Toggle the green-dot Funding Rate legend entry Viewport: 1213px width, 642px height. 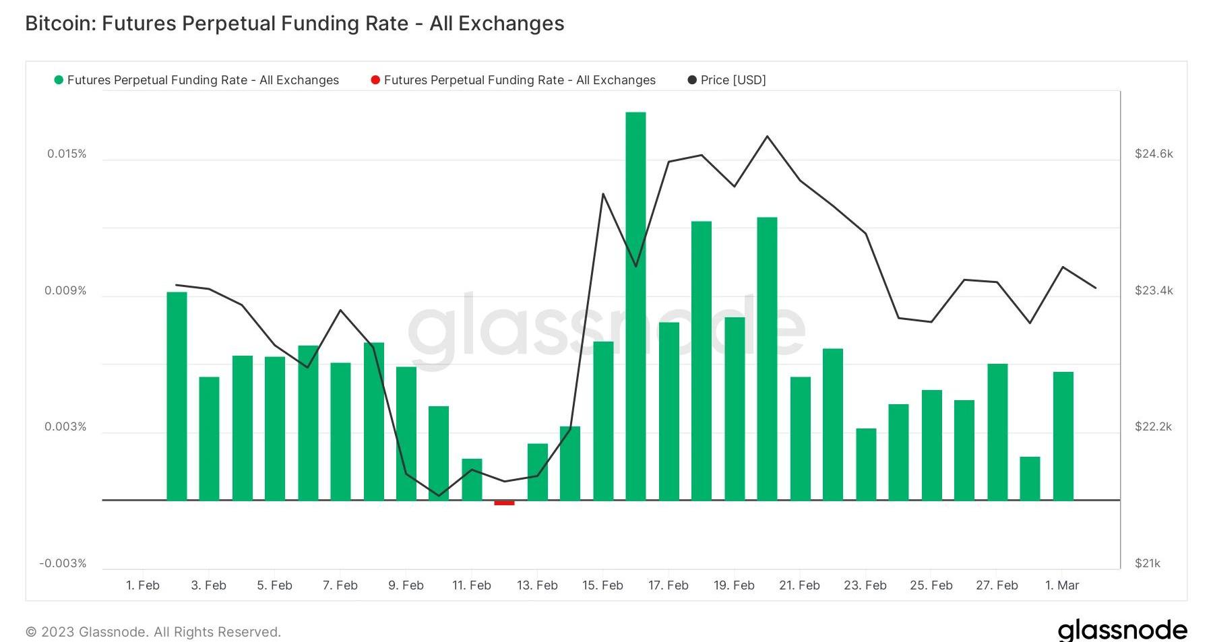pos(202,80)
